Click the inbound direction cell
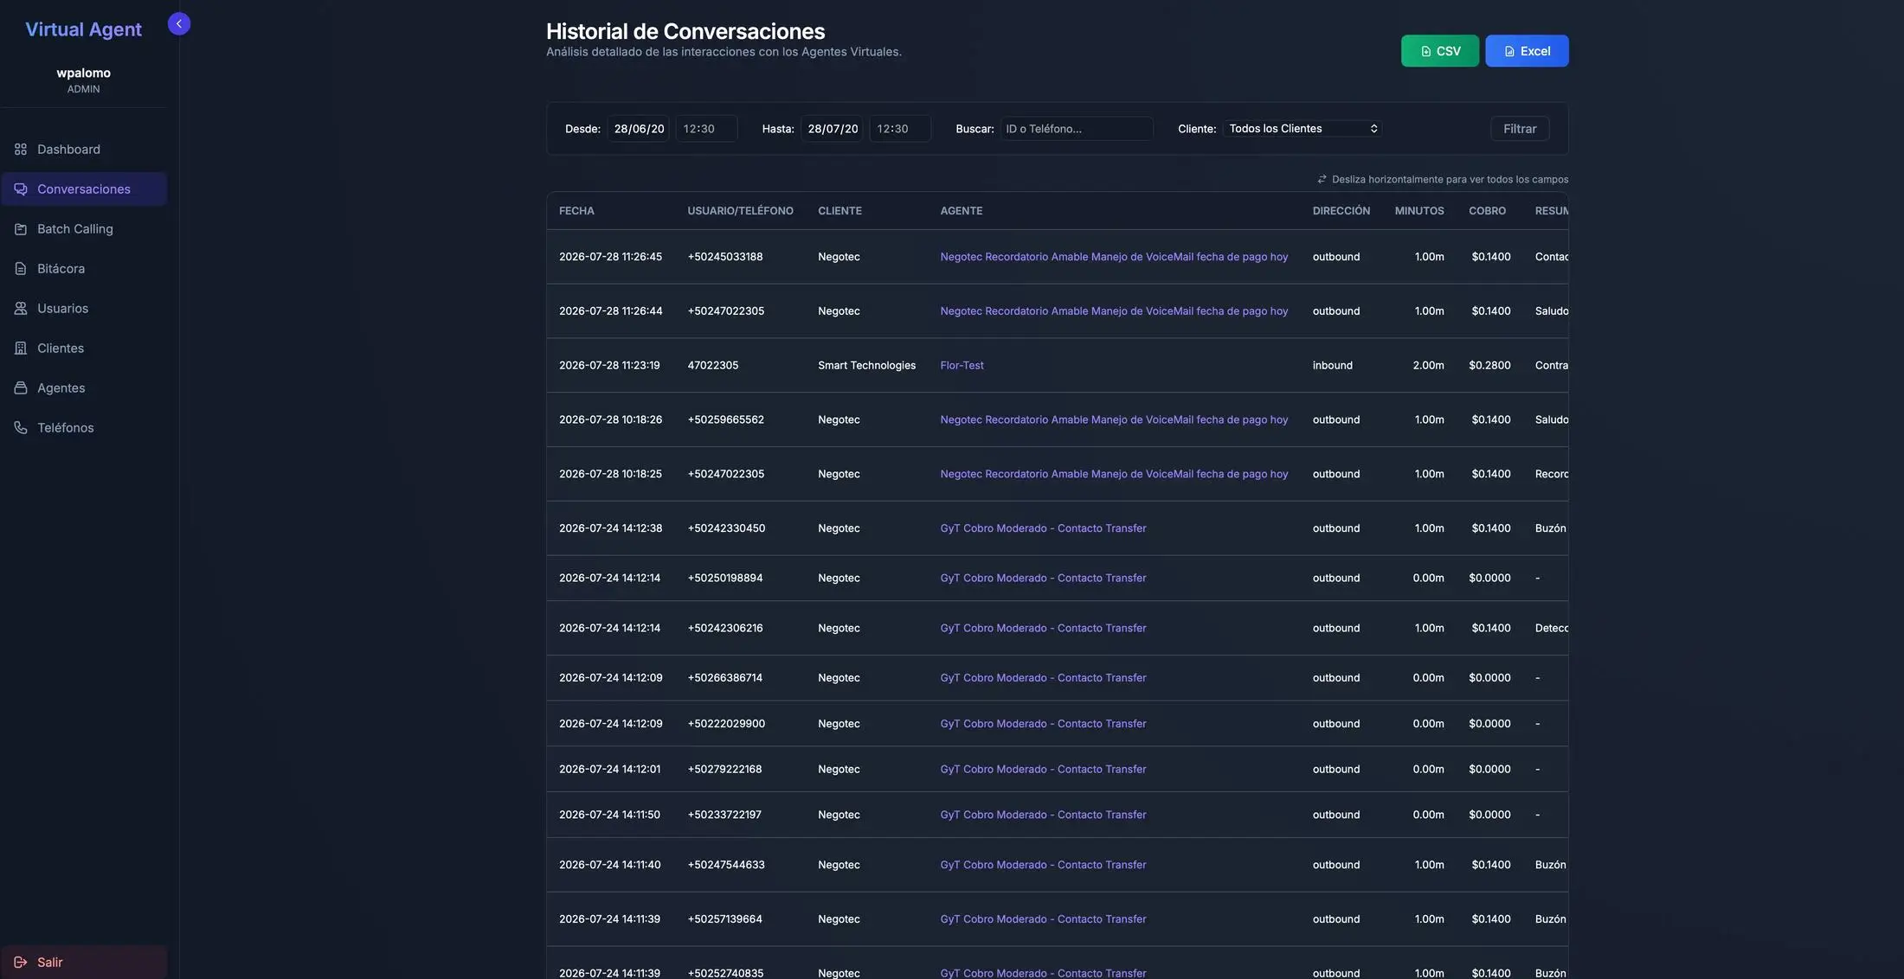The width and height of the screenshot is (1904, 979). [x=1332, y=366]
